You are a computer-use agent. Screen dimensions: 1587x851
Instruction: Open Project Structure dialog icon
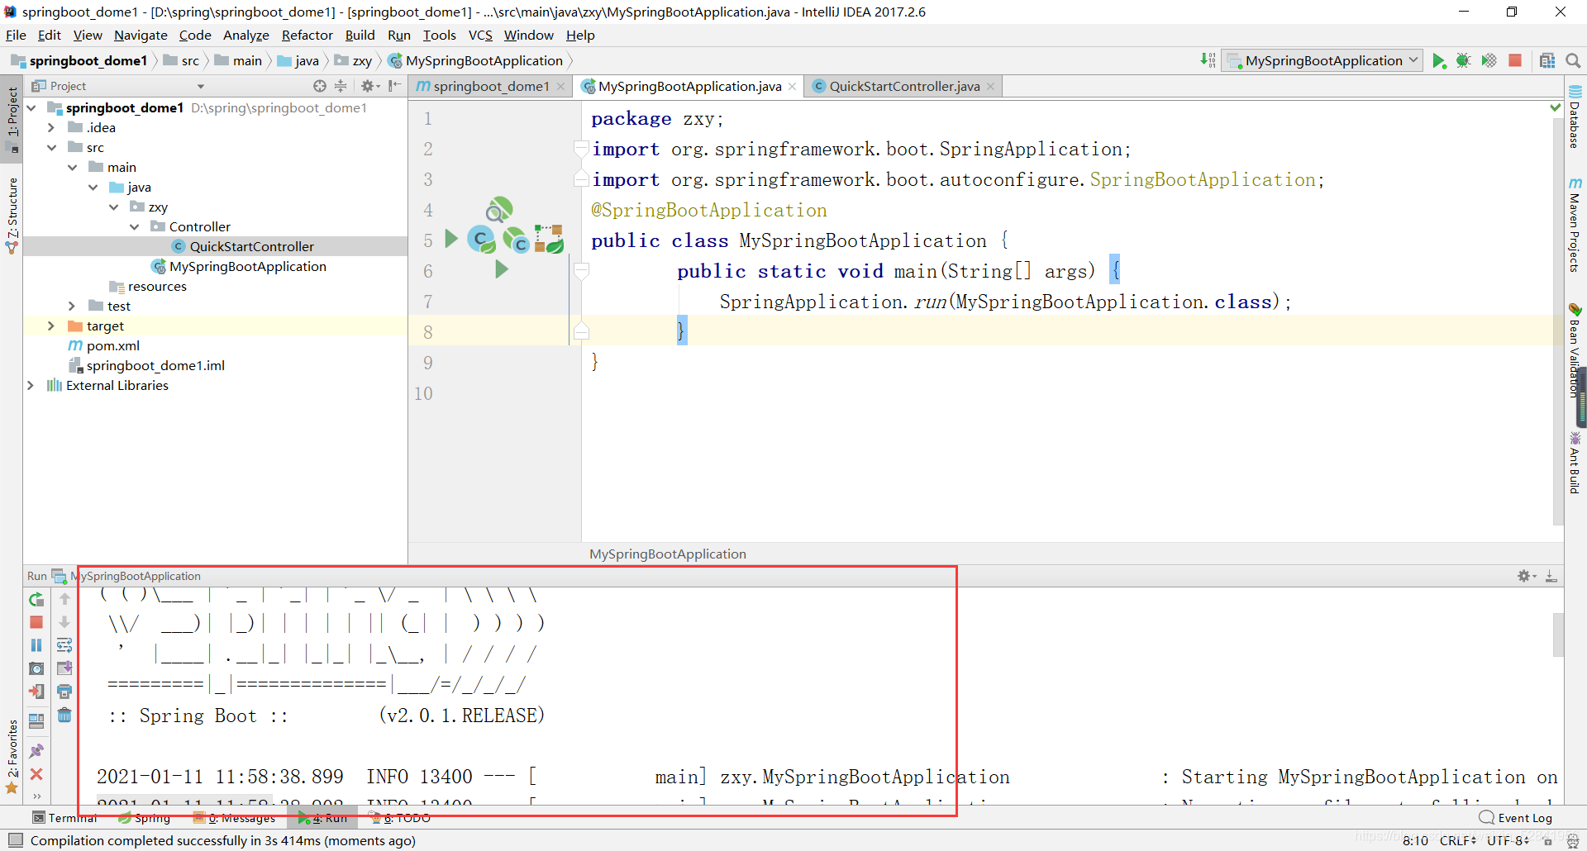pyautogui.click(x=1547, y=61)
